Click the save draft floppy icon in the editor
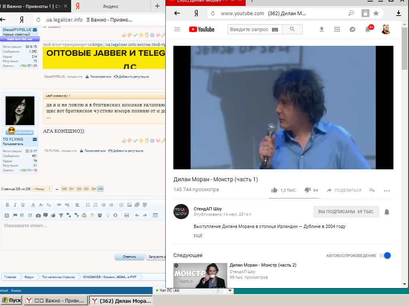The image size is (409, 306). pyautogui.click(x=127, y=215)
